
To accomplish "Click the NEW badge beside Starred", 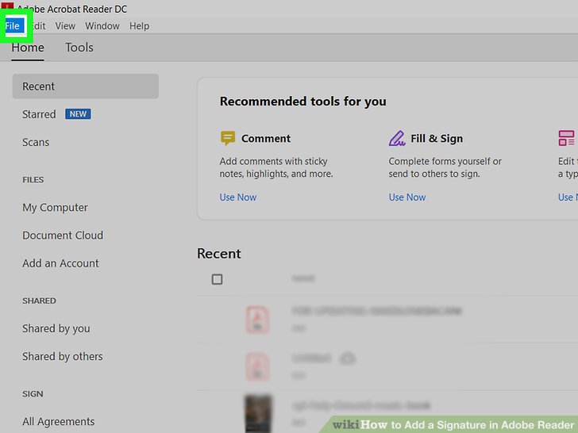I will pos(78,113).
